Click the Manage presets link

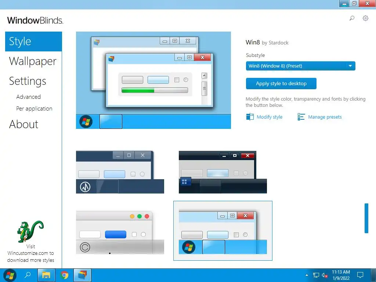coord(325,117)
